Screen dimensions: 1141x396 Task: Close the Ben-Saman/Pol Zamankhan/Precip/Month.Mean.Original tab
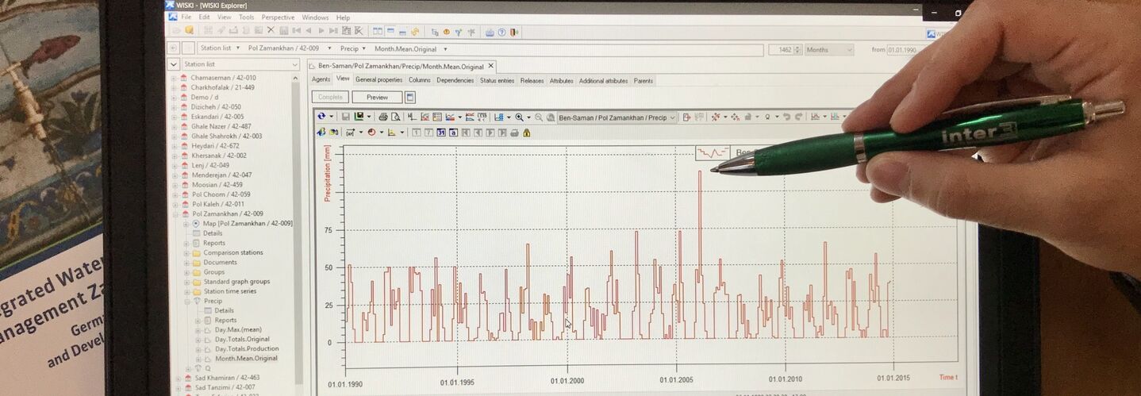[x=491, y=66]
